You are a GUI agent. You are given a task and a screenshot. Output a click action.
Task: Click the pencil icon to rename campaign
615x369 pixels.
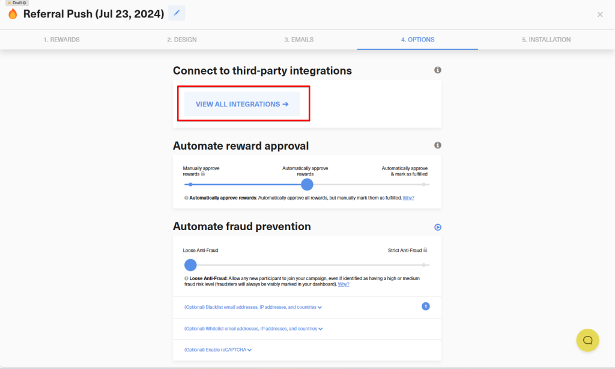177,13
